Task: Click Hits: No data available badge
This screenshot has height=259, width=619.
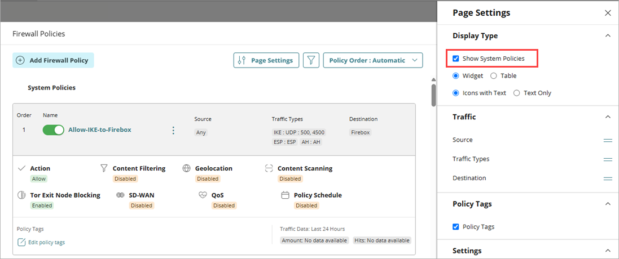Action: click(x=381, y=240)
